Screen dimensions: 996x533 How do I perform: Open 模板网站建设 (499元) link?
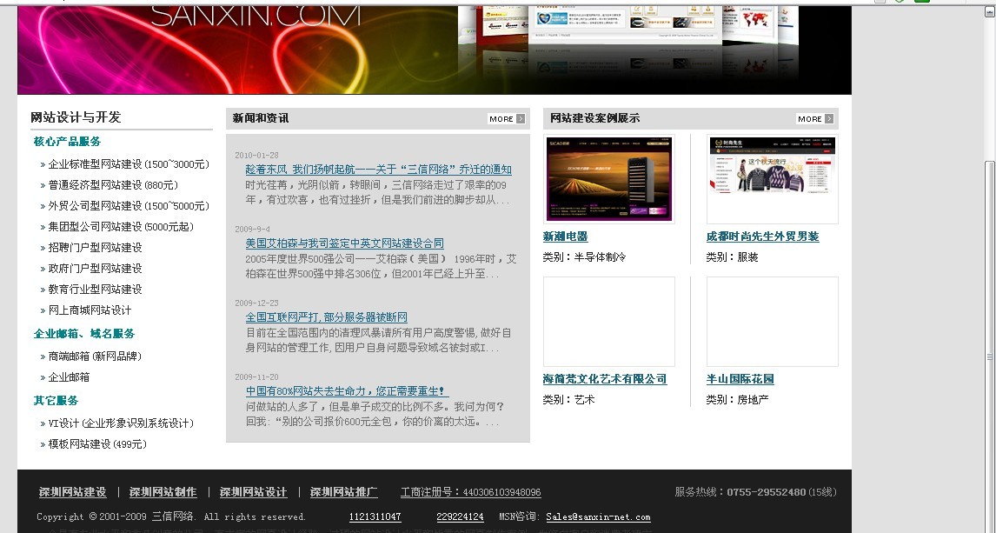point(97,444)
